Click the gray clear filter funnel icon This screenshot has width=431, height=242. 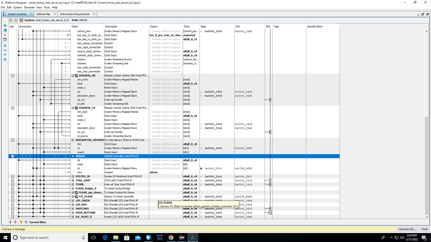(26, 222)
